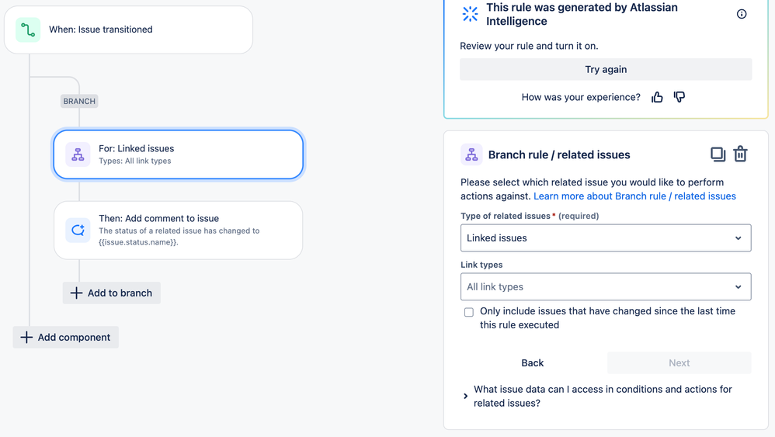775x437 pixels.
Task: Click Add to branch button
Action: point(112,293)
